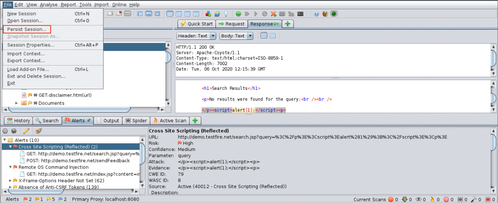Click the eye passive scan status icon
This screenshot has height=203, width=498.
(419, 200)
